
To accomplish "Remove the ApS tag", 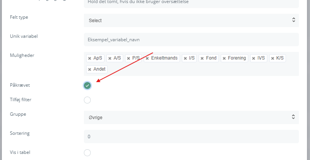I will (90, 58).
